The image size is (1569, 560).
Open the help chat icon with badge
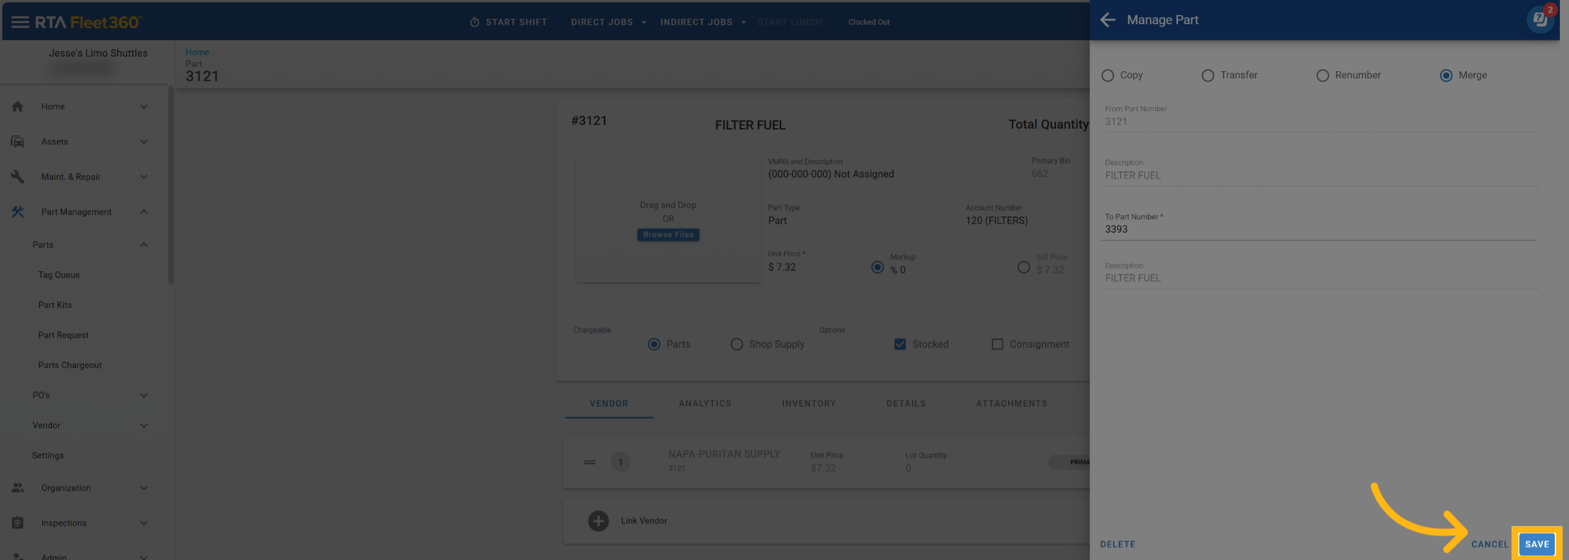coord(1540,20)
